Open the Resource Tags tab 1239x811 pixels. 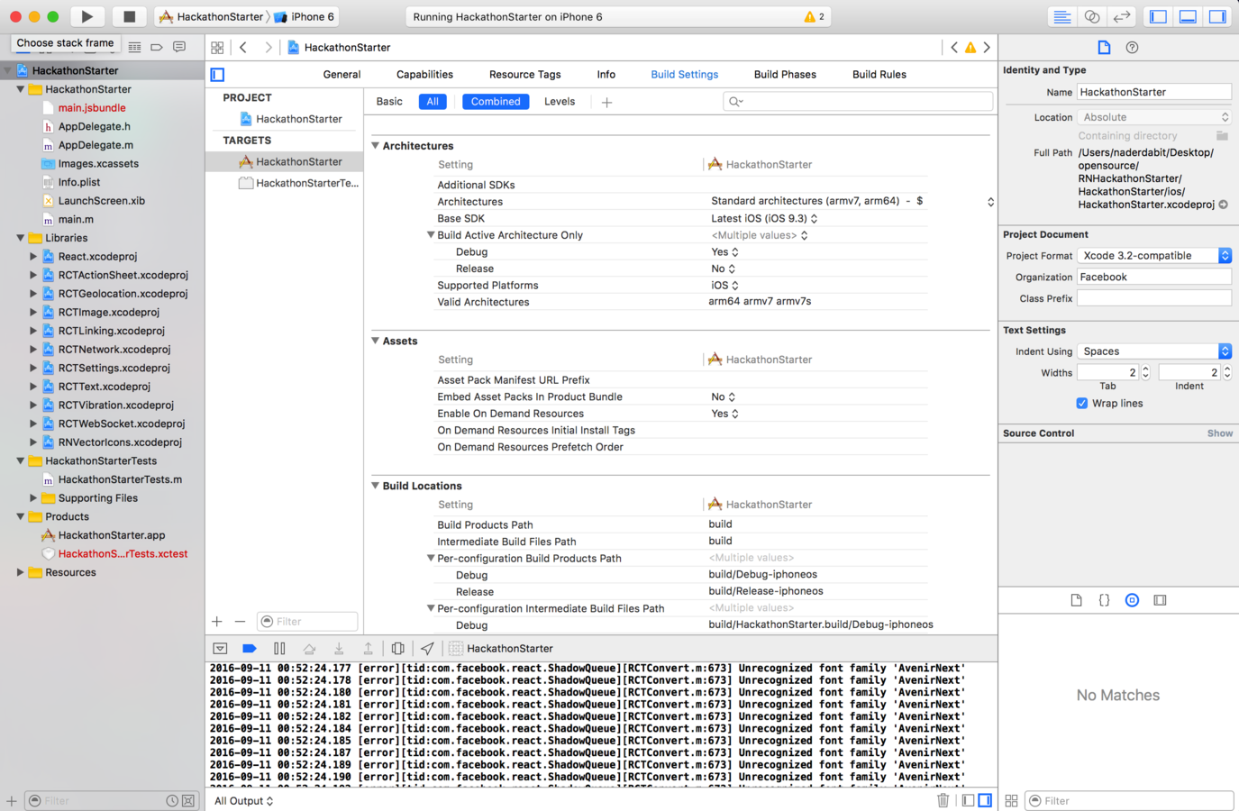524,75
